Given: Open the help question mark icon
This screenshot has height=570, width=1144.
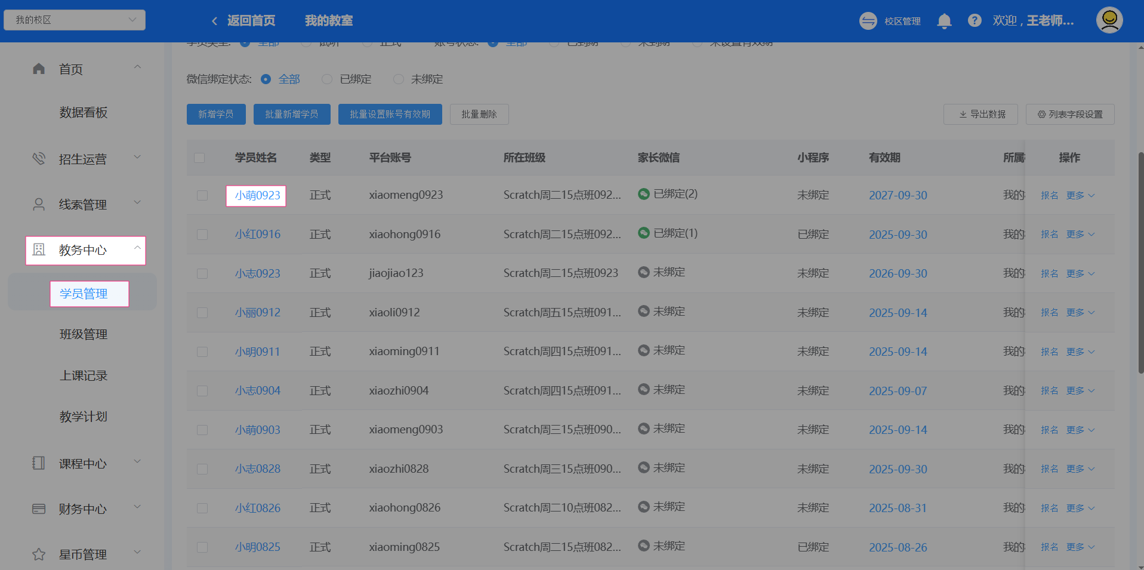Looking at the screenshot, I should pyautogui.click(x=975, y=21).
